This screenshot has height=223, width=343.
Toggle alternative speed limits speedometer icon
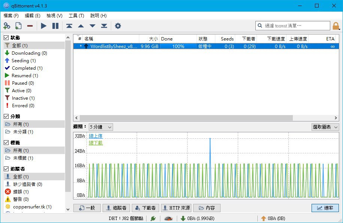click(169, 219)
